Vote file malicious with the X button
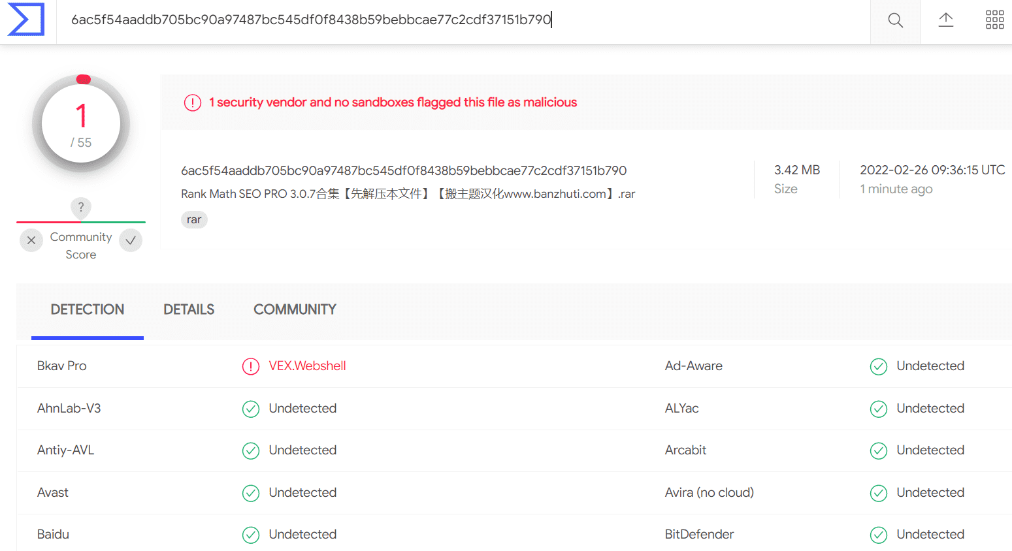 31,240
